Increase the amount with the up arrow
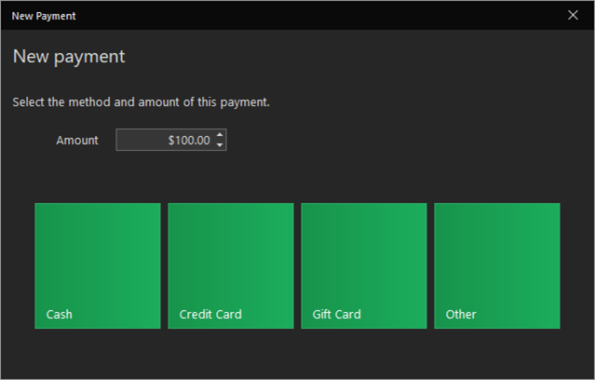Viewport: 595px width, 380px height. point(220,135)
